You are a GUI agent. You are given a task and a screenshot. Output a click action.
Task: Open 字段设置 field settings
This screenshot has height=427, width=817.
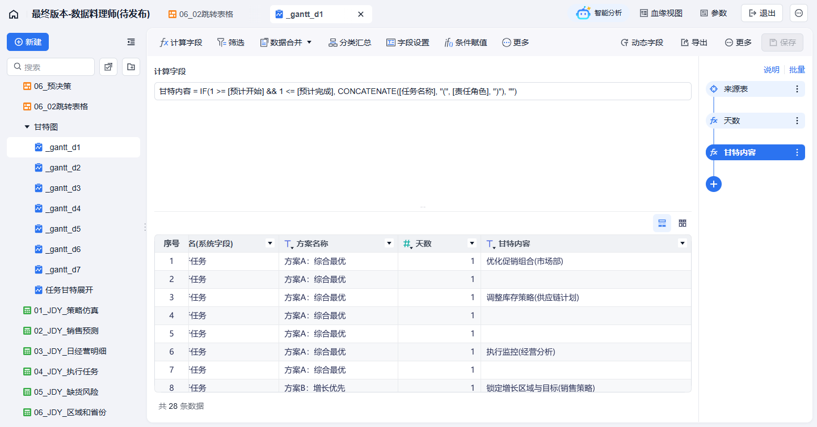[408, 42]
